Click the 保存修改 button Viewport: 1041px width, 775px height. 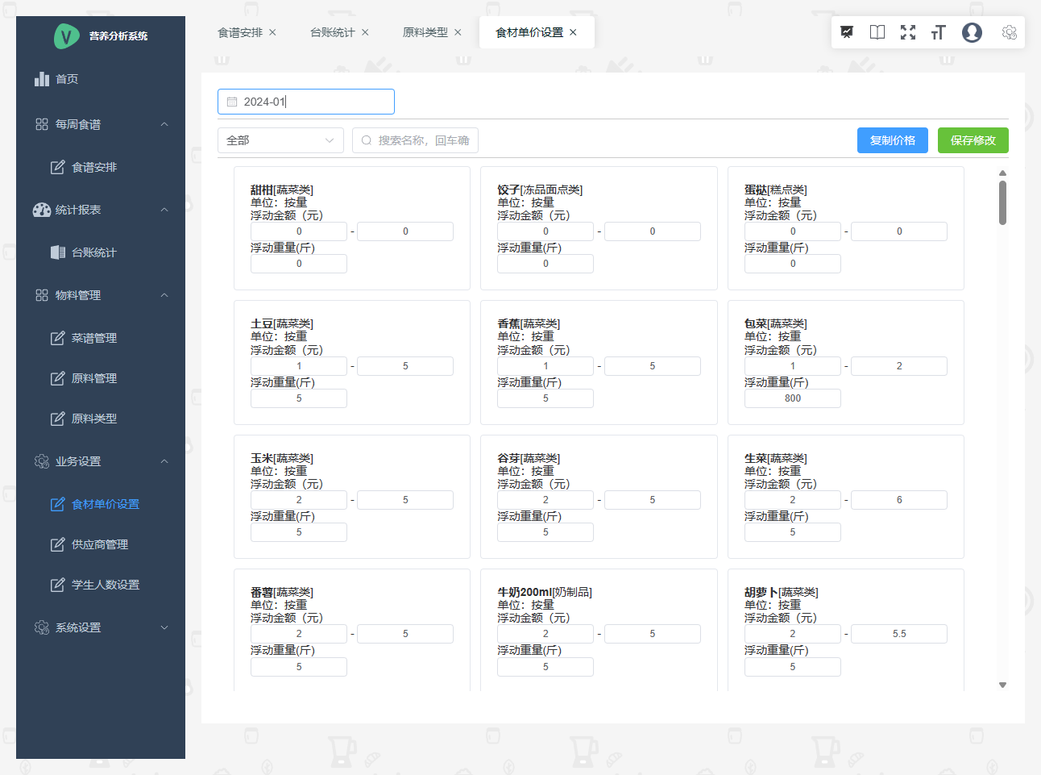[973, 140]
